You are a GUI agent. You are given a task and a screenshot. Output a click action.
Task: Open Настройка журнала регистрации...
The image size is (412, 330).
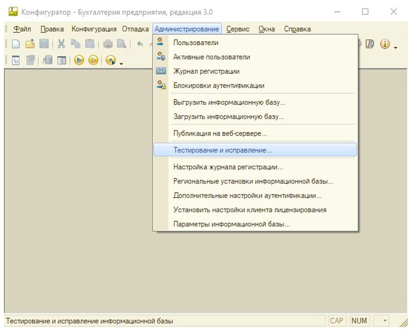(x=255, y=167)
